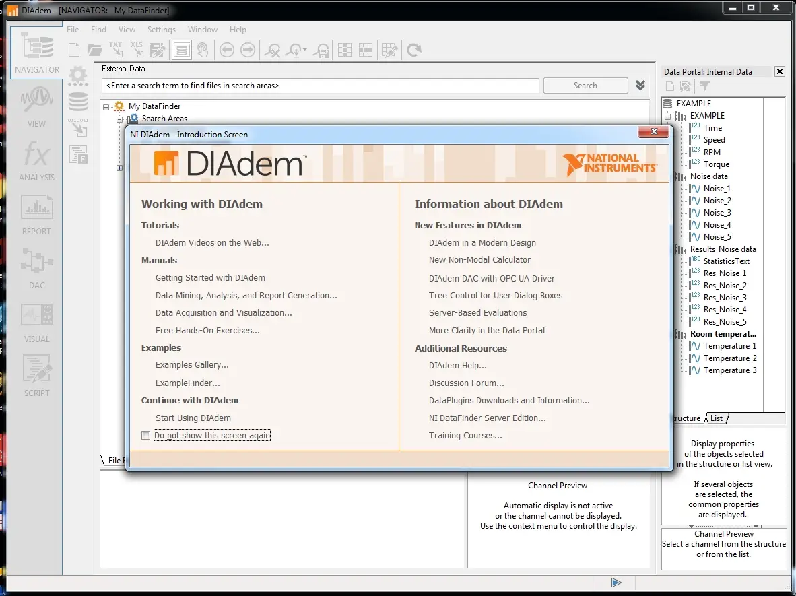The image size is (796, 596).
Task: Click the new document icon in Data Portal
Action: point(670,87)
